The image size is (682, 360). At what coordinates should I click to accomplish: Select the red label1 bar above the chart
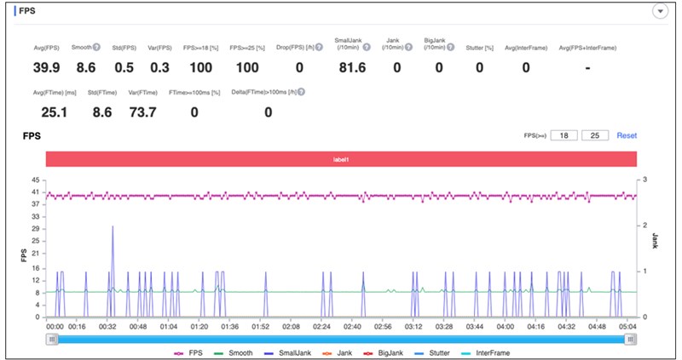[x=341, y=159]
